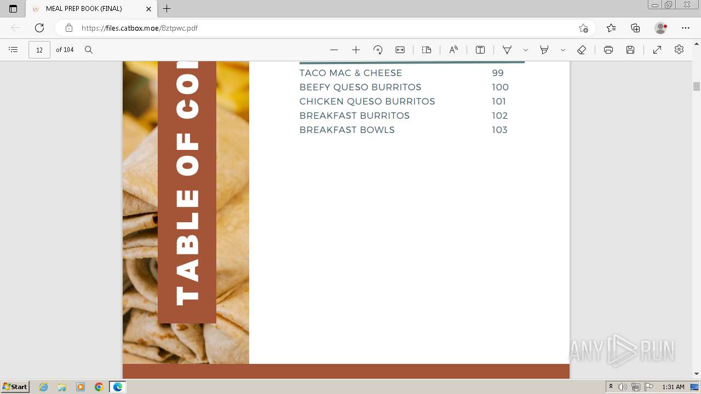Click TACO MAC & CHEESE entry
The image size is (701, 394).
coord(350,73)
